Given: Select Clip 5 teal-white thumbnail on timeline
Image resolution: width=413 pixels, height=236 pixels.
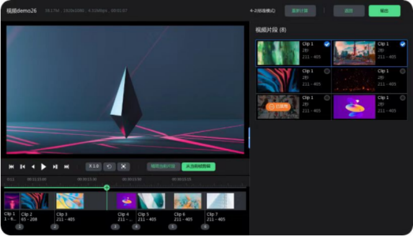Looking at the screenshot, I should coord(151,201).
